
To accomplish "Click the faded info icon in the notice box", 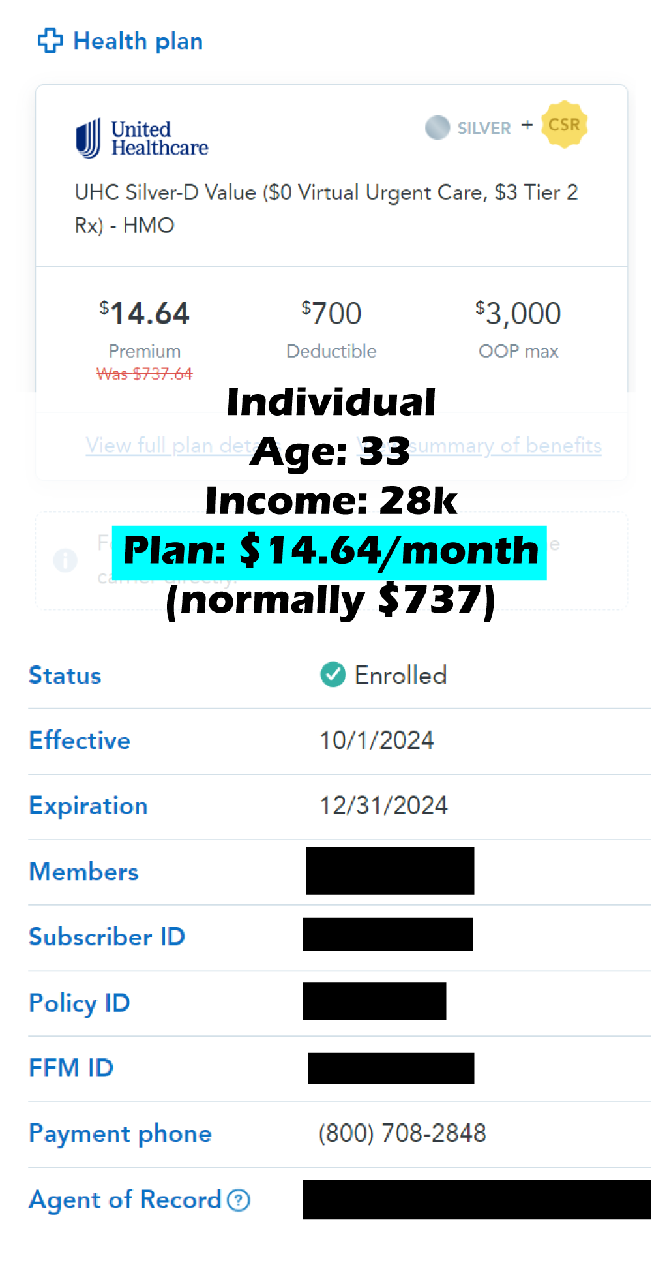I will 65,560.
